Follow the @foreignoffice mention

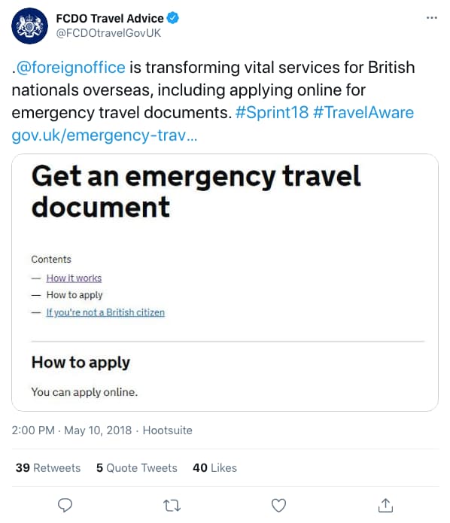[71, 68]
